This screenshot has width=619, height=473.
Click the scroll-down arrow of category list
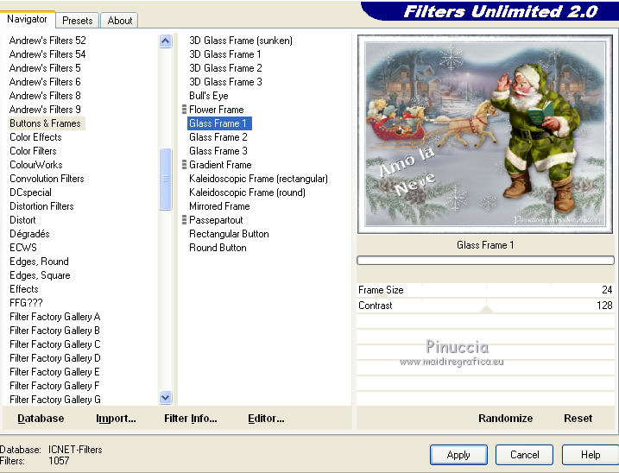coord(166,398)
